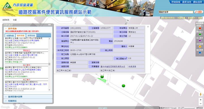The image size is (204, 109).
Task: Click the magnifier search button
Action: (x=199, y=12)
